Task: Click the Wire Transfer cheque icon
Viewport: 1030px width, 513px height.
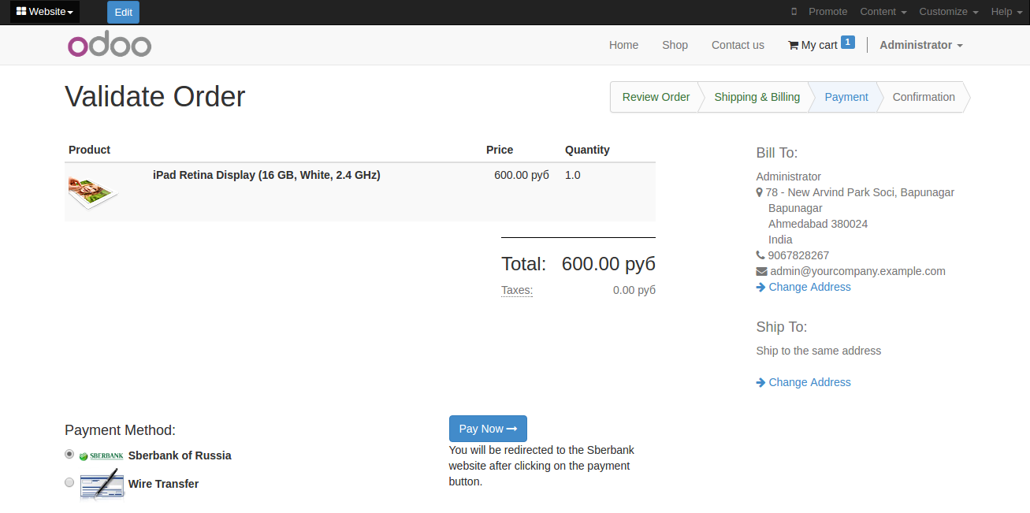Action: tap(102, 484)
